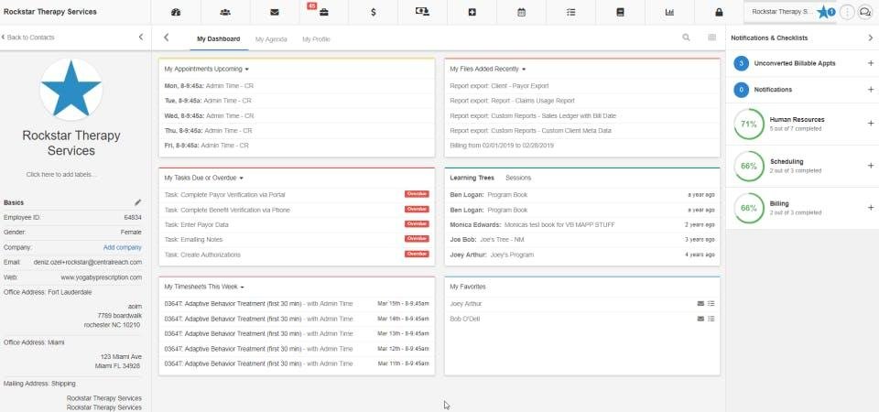
Task: Open the three-dot options menu in header
Action: click(847, 12)
